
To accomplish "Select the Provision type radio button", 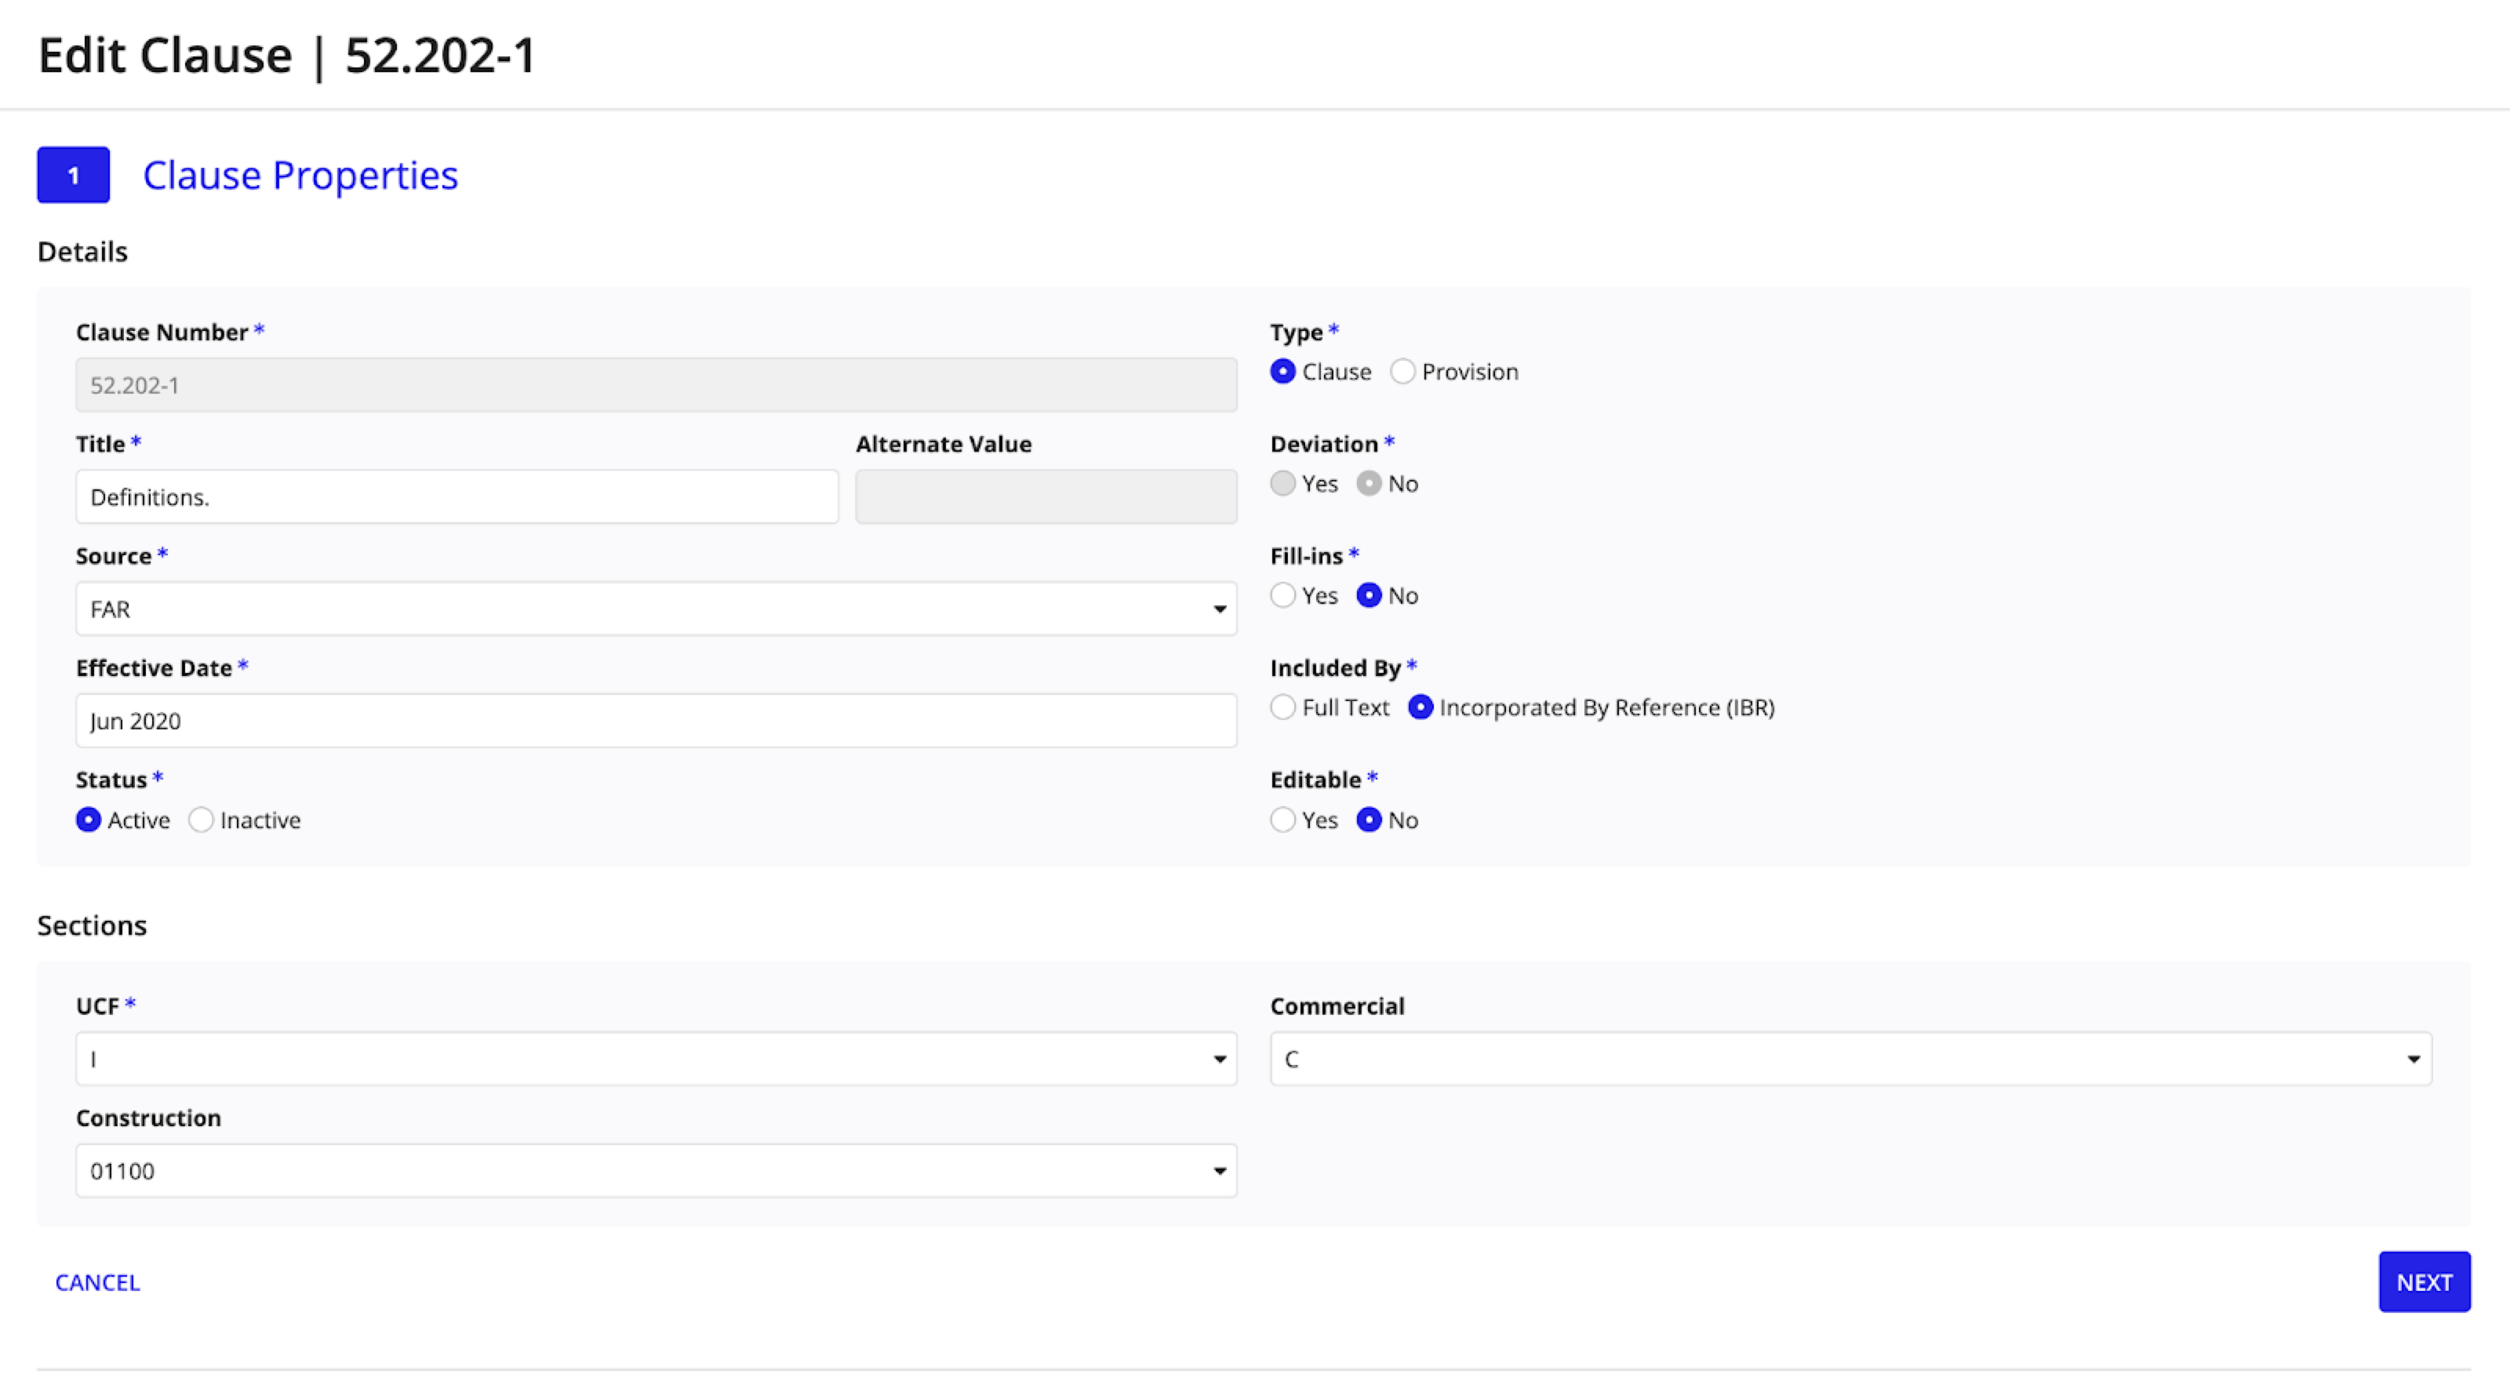I will coord(1402,371).
